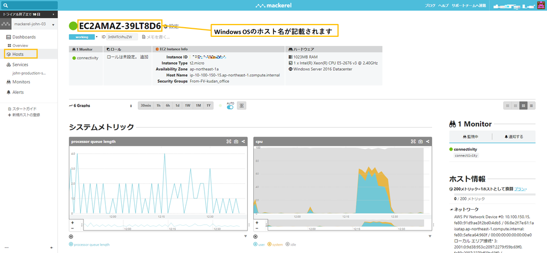Image resolution: width=547 pixels, height=253 pixels.
Task: Zoom out the cpu graph minus
Action: (257, 228)
